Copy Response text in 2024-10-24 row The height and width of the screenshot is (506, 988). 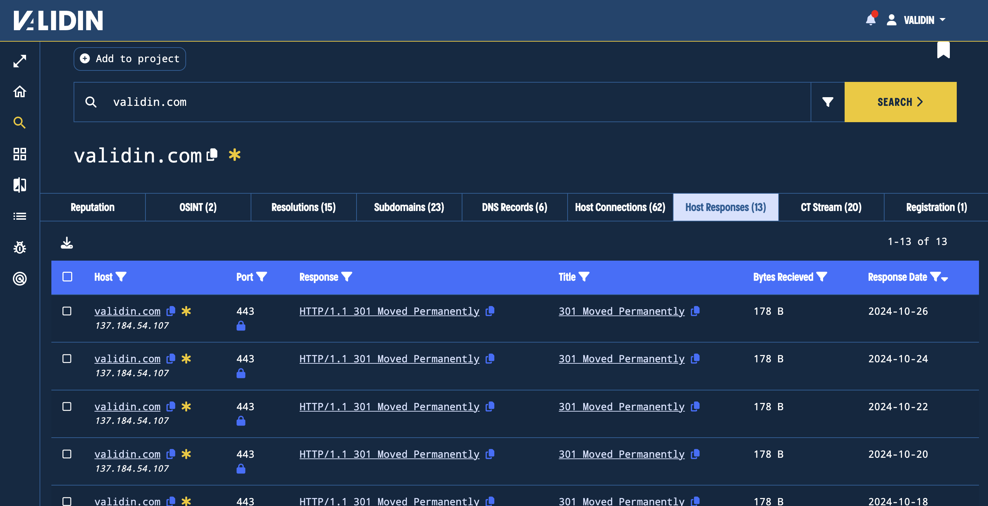pos(490,359)
